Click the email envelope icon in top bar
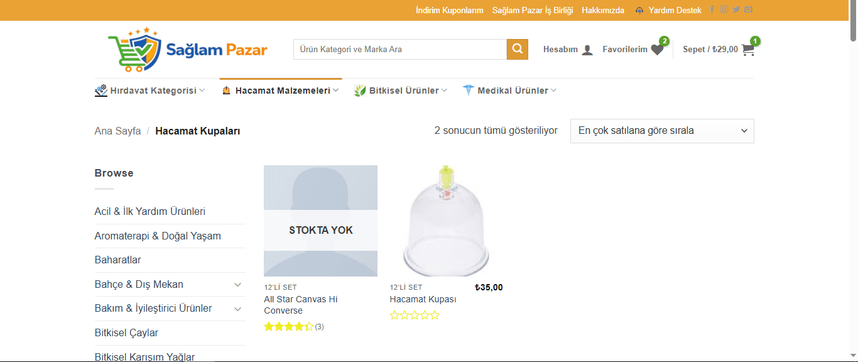The image size is (858, 362). click(x=748, y=10)
